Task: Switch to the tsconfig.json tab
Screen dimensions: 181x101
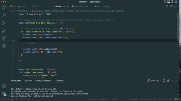Action: click(x=80, y=6)
